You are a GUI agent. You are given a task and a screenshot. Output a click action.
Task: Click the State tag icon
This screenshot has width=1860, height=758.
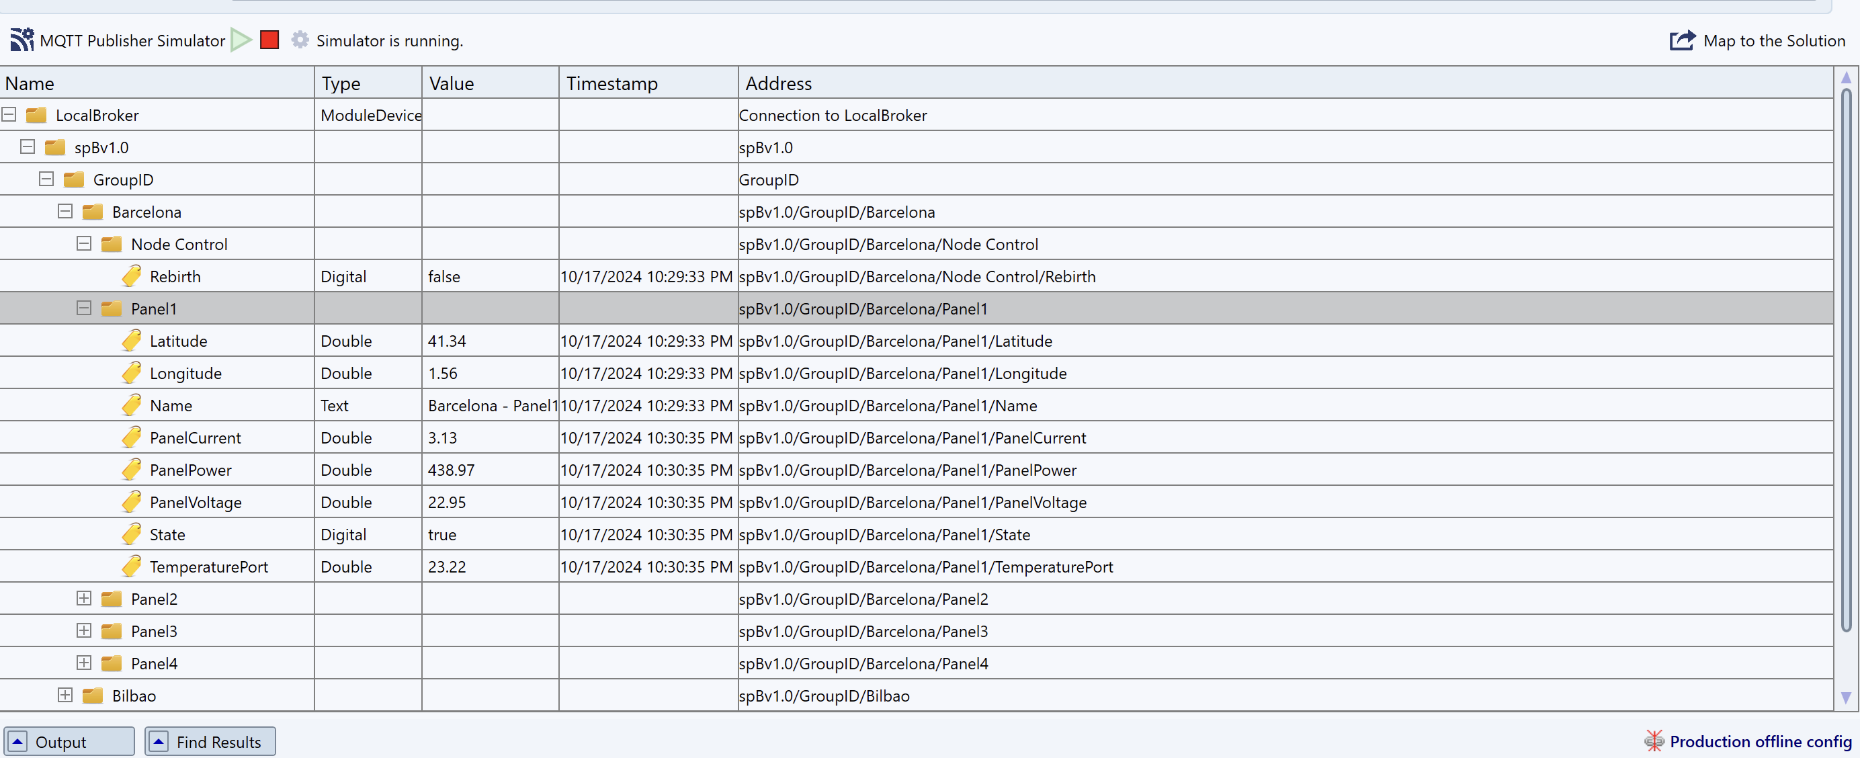(x=132, y=535)
